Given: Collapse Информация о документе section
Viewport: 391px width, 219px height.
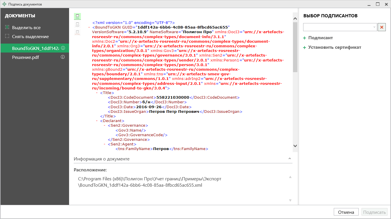Looking at the screenshot, I should click(x=290, y=159).
